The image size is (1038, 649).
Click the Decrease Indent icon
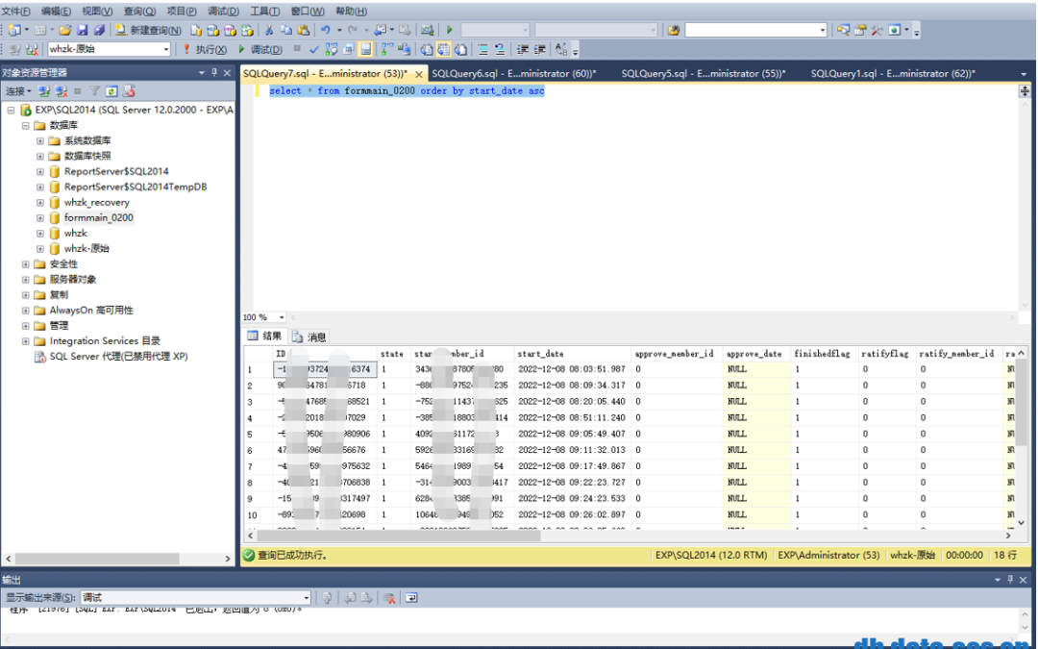523,49
